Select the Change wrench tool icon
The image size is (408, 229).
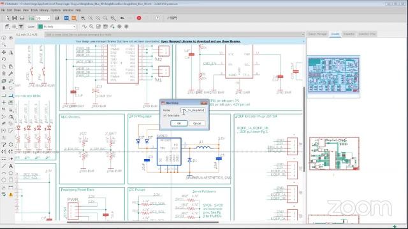click(x=11, y=74)
